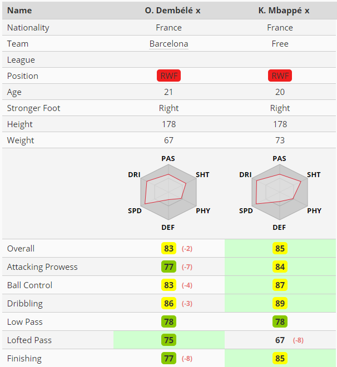The width and height of the screenshot is (337, 367).
Task: Click Mbappé's 85 Finishing badge
Action: pyautogui.click(x=280, y=358)
